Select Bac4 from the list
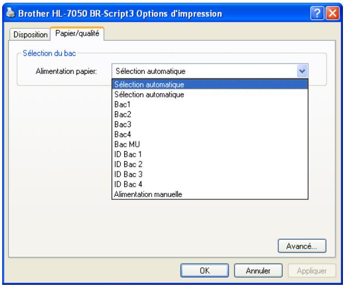This screenshot has height=287, width=344. pyautogui.click(x=209, y=134)
